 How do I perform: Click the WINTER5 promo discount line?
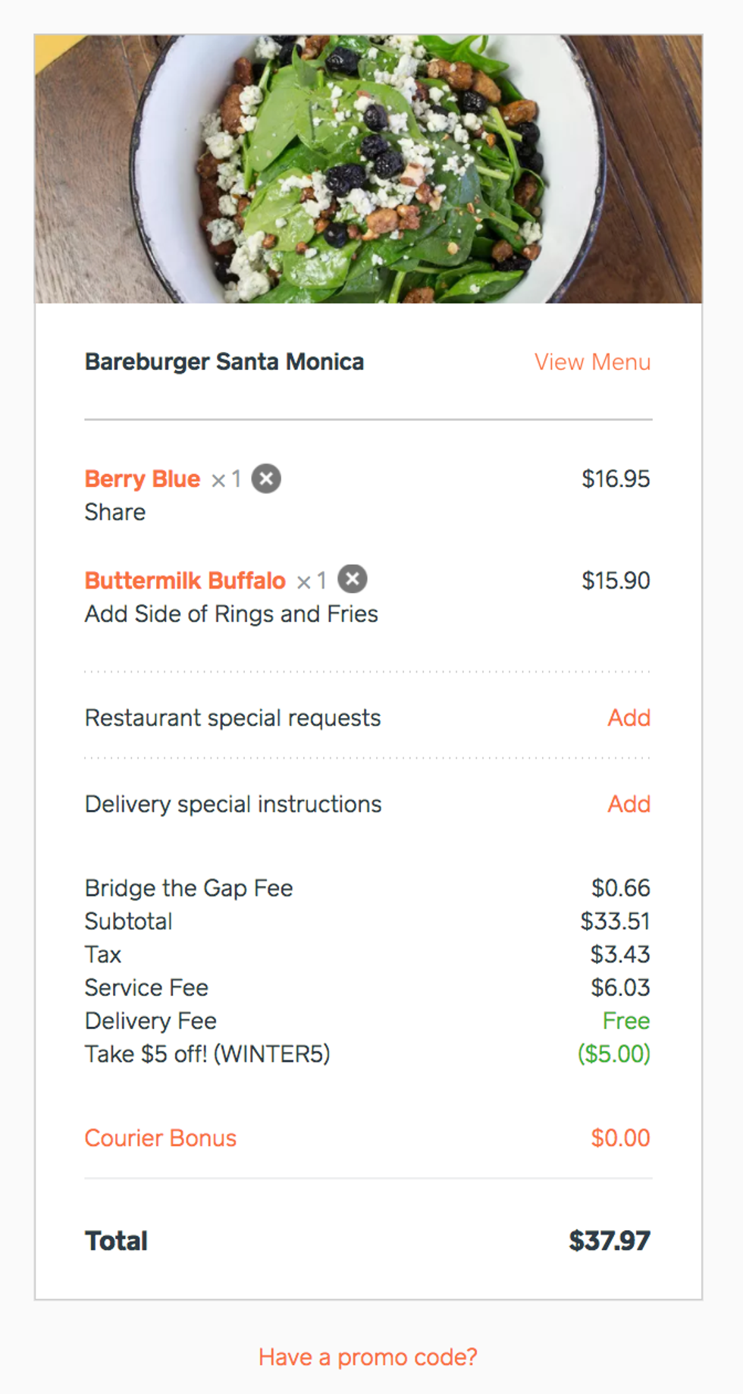pyautogui.click(x=207, y=1053)
